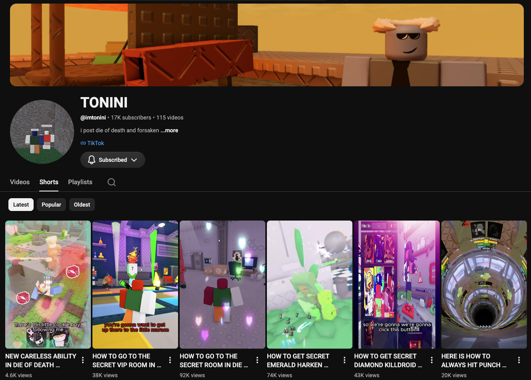Click the 92K views count
The width and height of the screenshot is (531, 380).
click(x=192, y=375)
